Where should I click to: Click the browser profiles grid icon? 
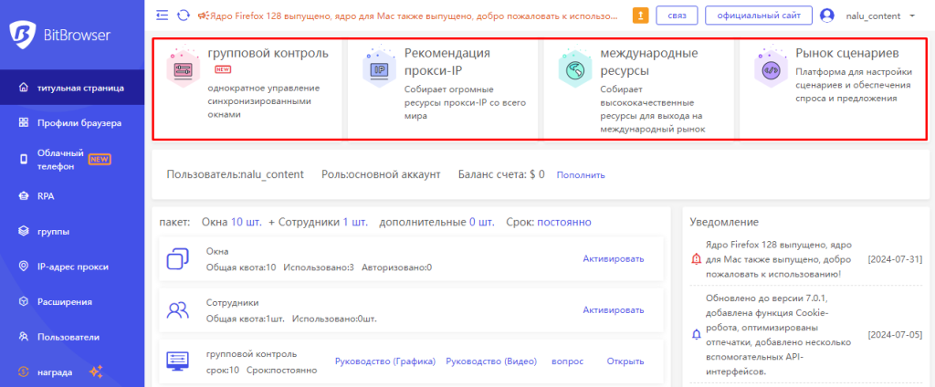(23, 123)
